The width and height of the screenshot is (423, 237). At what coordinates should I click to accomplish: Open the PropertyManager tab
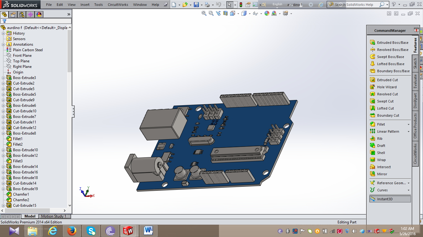coord(13,15)
